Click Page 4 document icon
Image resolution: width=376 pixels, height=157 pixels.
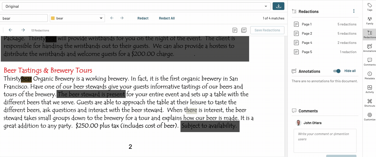click(296, 43)
